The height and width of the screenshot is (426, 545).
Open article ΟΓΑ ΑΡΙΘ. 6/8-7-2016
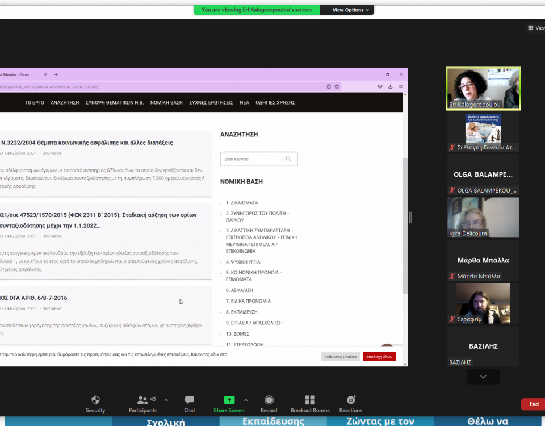33,298
